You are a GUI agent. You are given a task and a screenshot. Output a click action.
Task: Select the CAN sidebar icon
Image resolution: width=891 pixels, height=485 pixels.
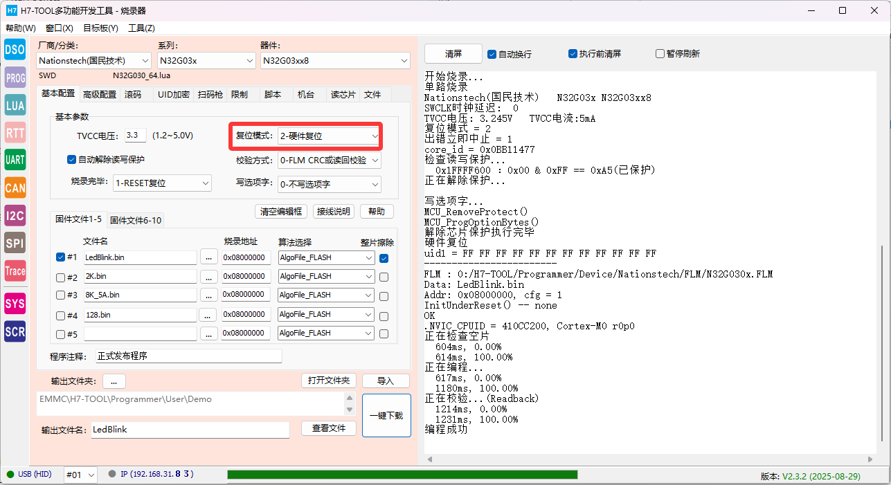coord(15,187)
